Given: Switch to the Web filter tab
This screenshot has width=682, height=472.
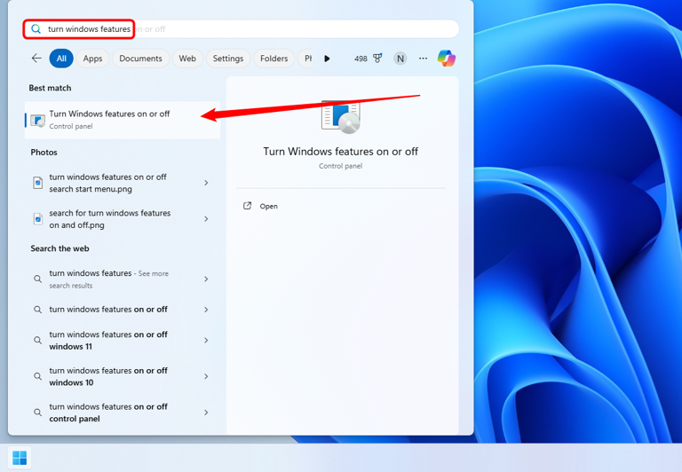Looking at the screenshot, I should 187,59.
